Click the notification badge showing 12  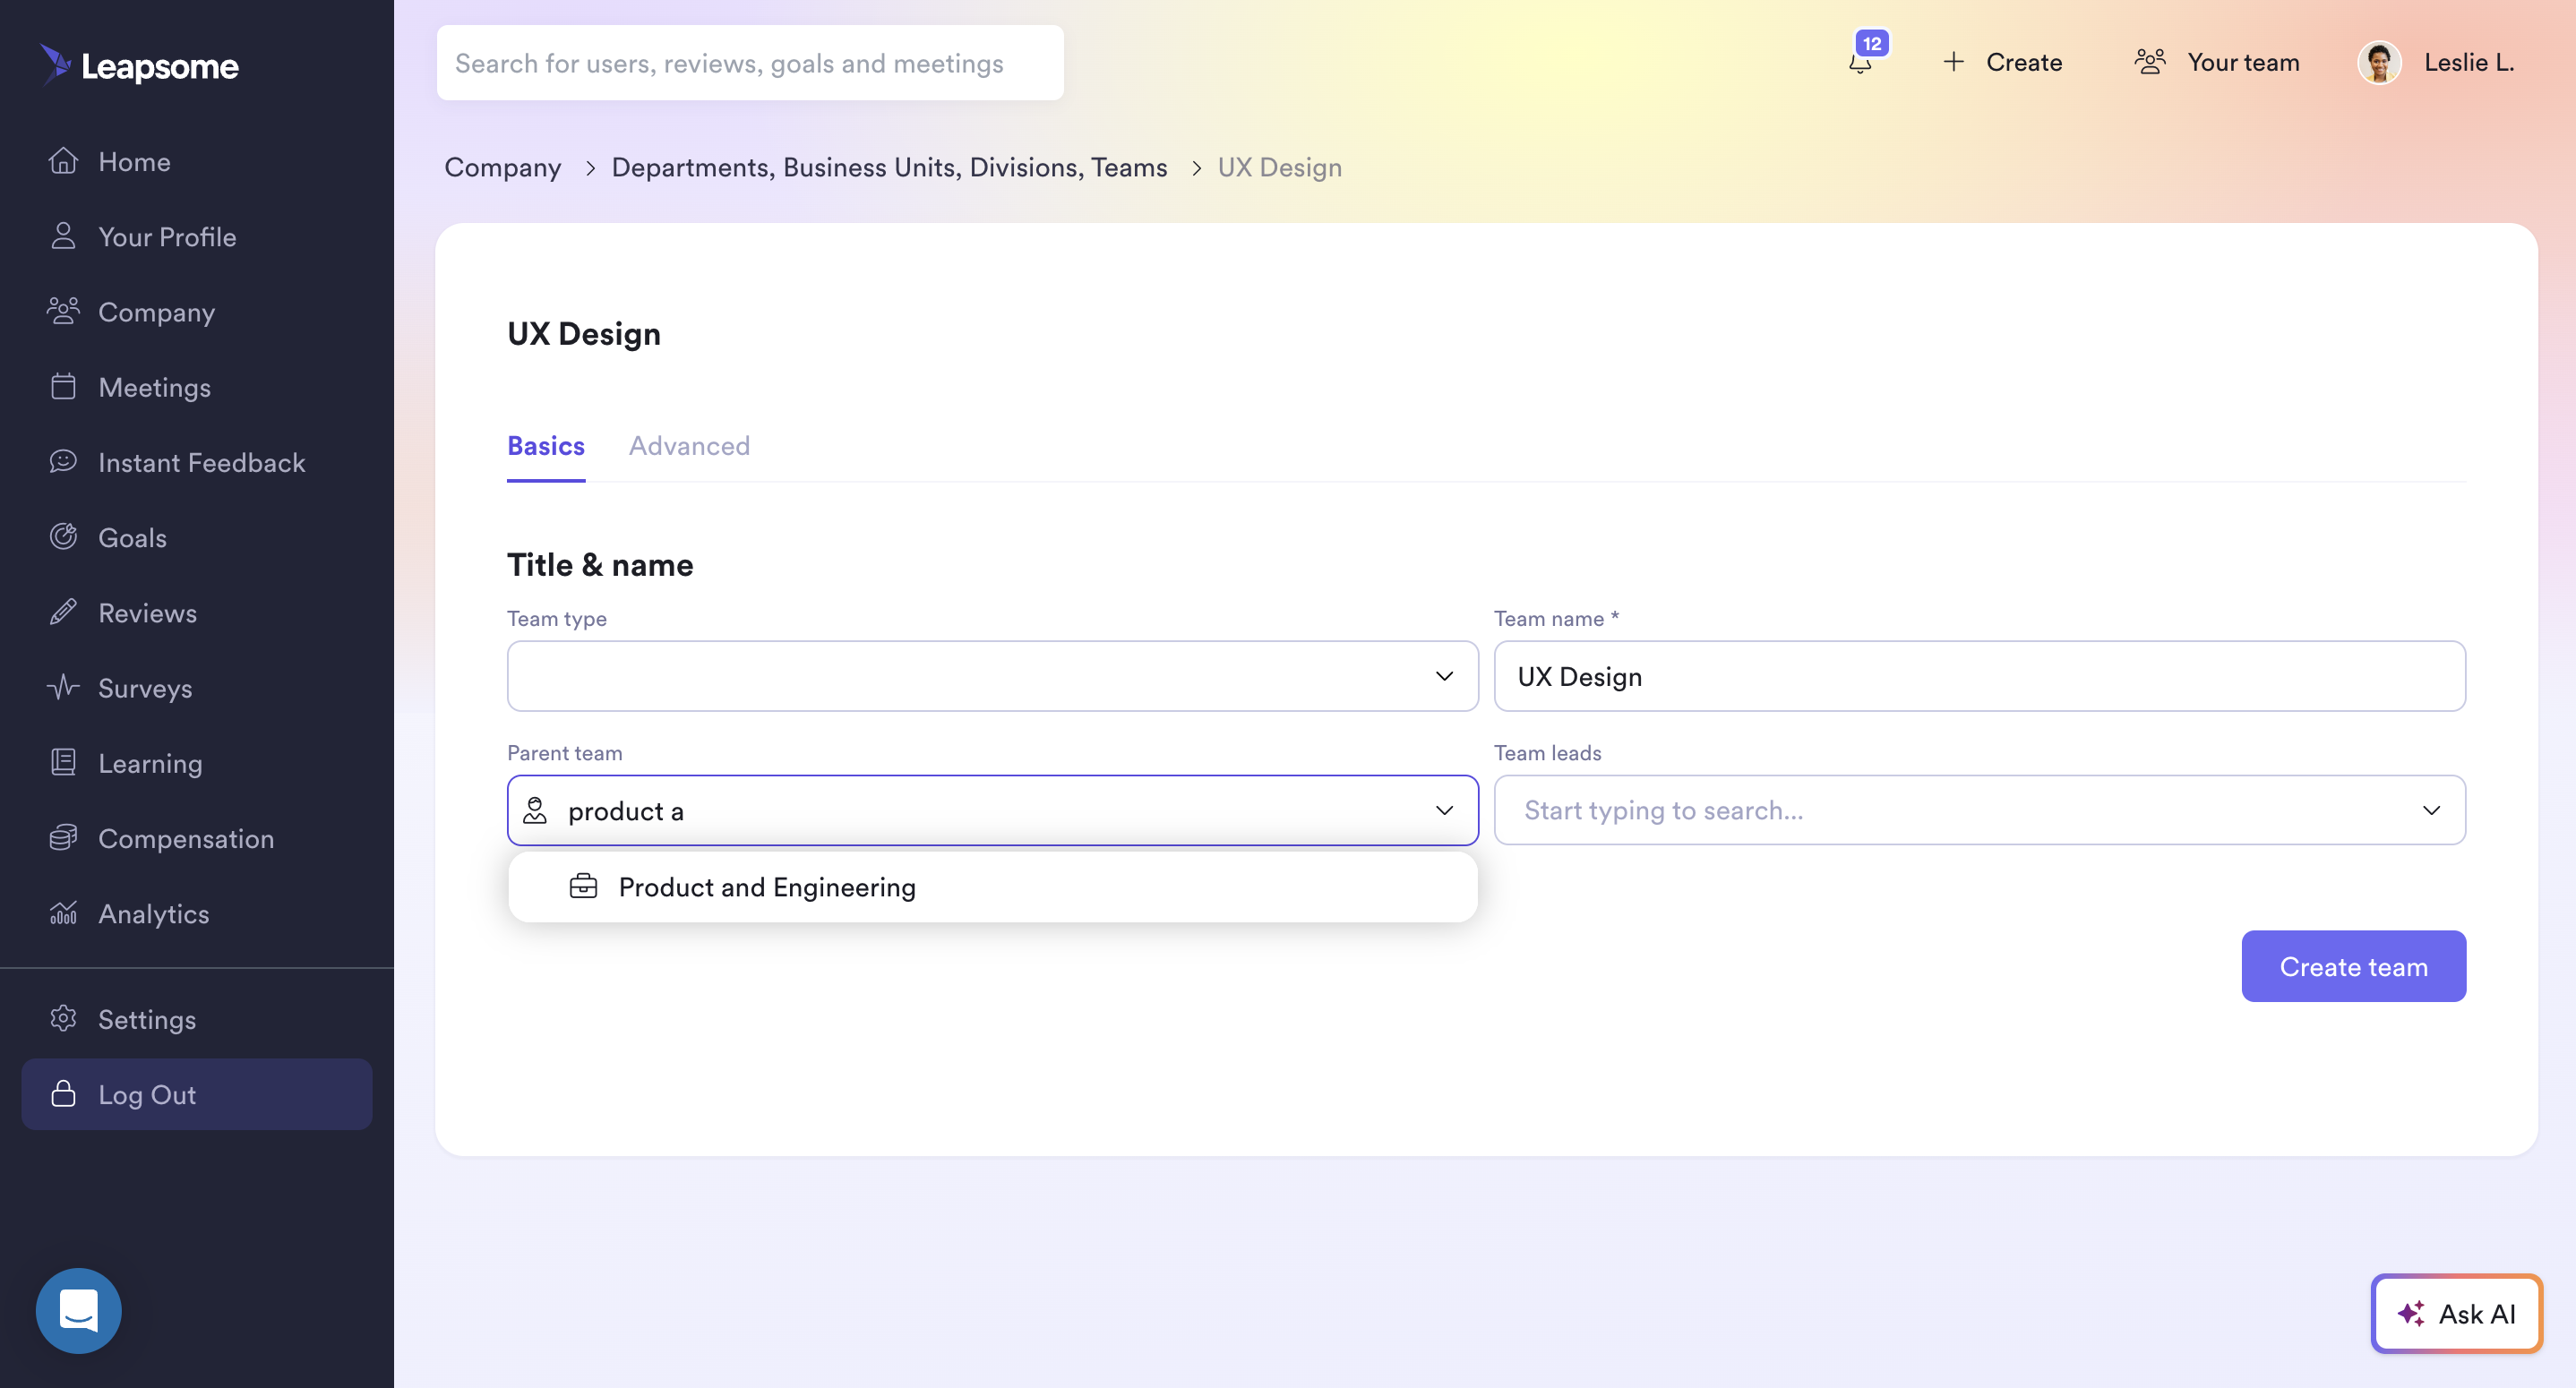coord(1871,43)
